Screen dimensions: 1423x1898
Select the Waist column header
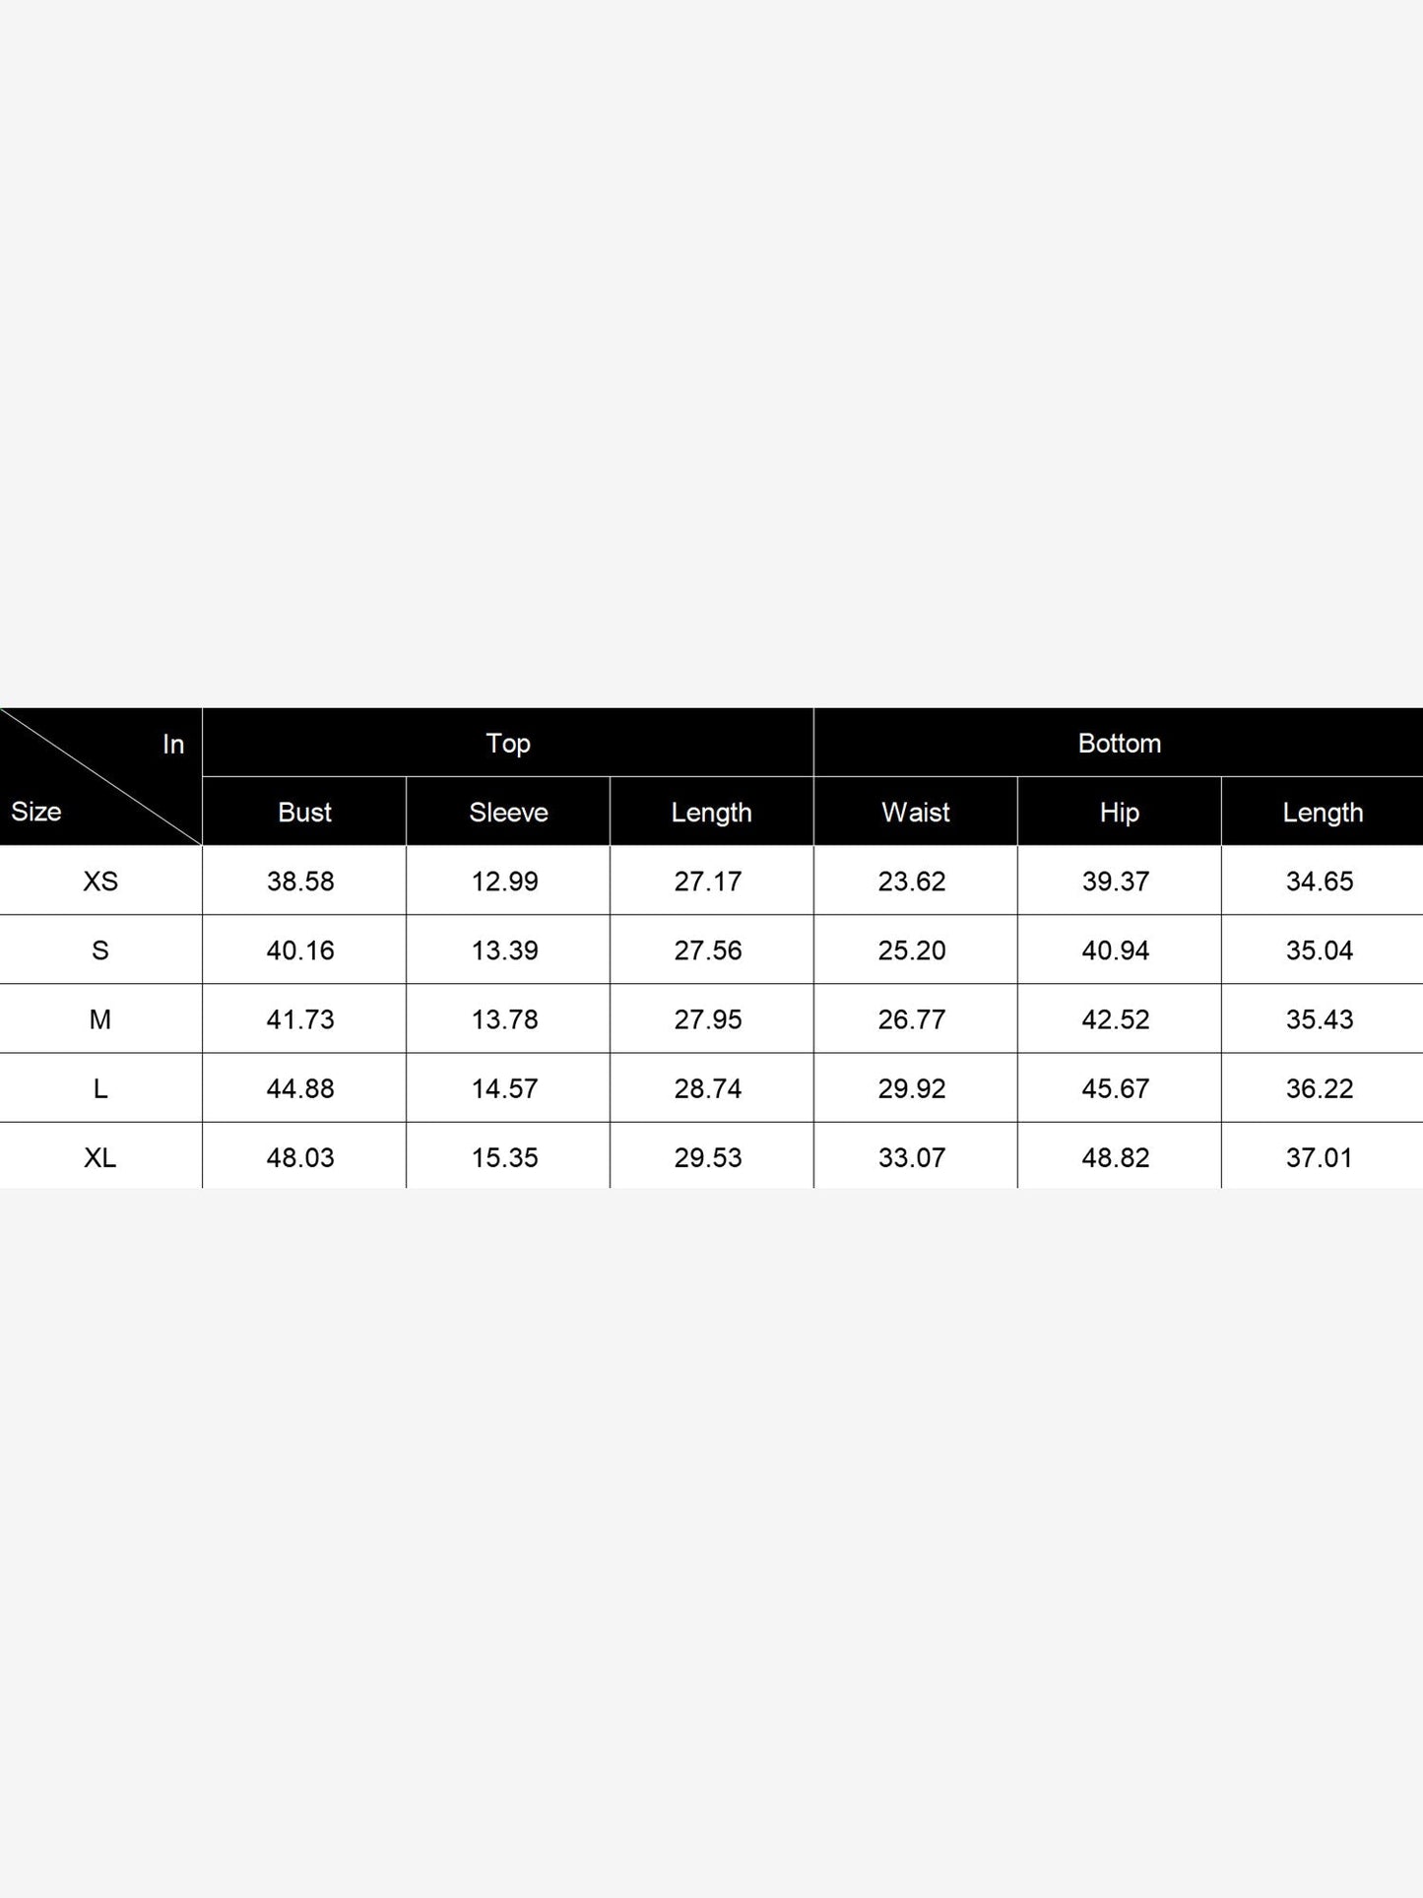pyautogui.click(x=916, y=812)
